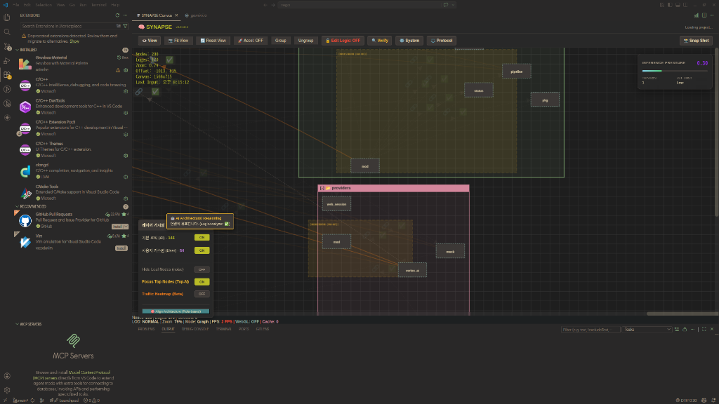Go forward with navigation arrow in title bar
719x404 pixels.
click(273, 5)
